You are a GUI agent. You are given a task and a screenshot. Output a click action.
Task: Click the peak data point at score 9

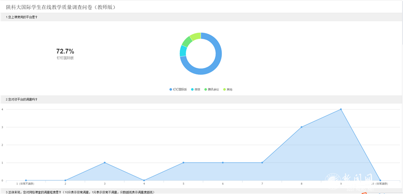(x=341, y=110)
